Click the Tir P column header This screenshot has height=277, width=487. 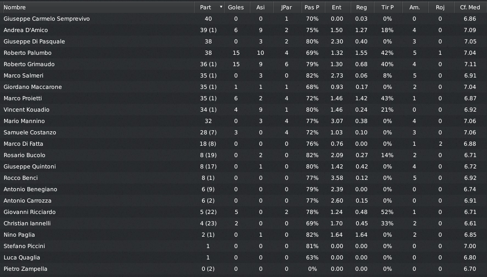pos(387,7)
